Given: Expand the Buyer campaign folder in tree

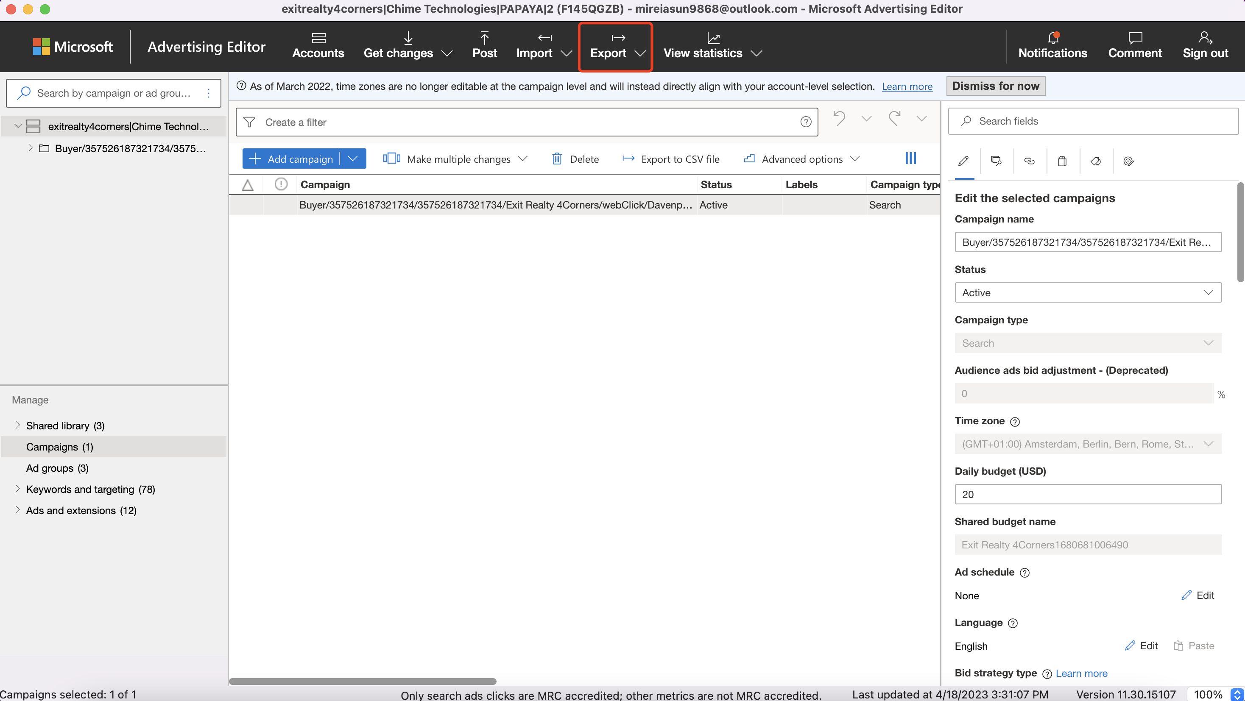Looking at the screenshot, I should point(30,148).
